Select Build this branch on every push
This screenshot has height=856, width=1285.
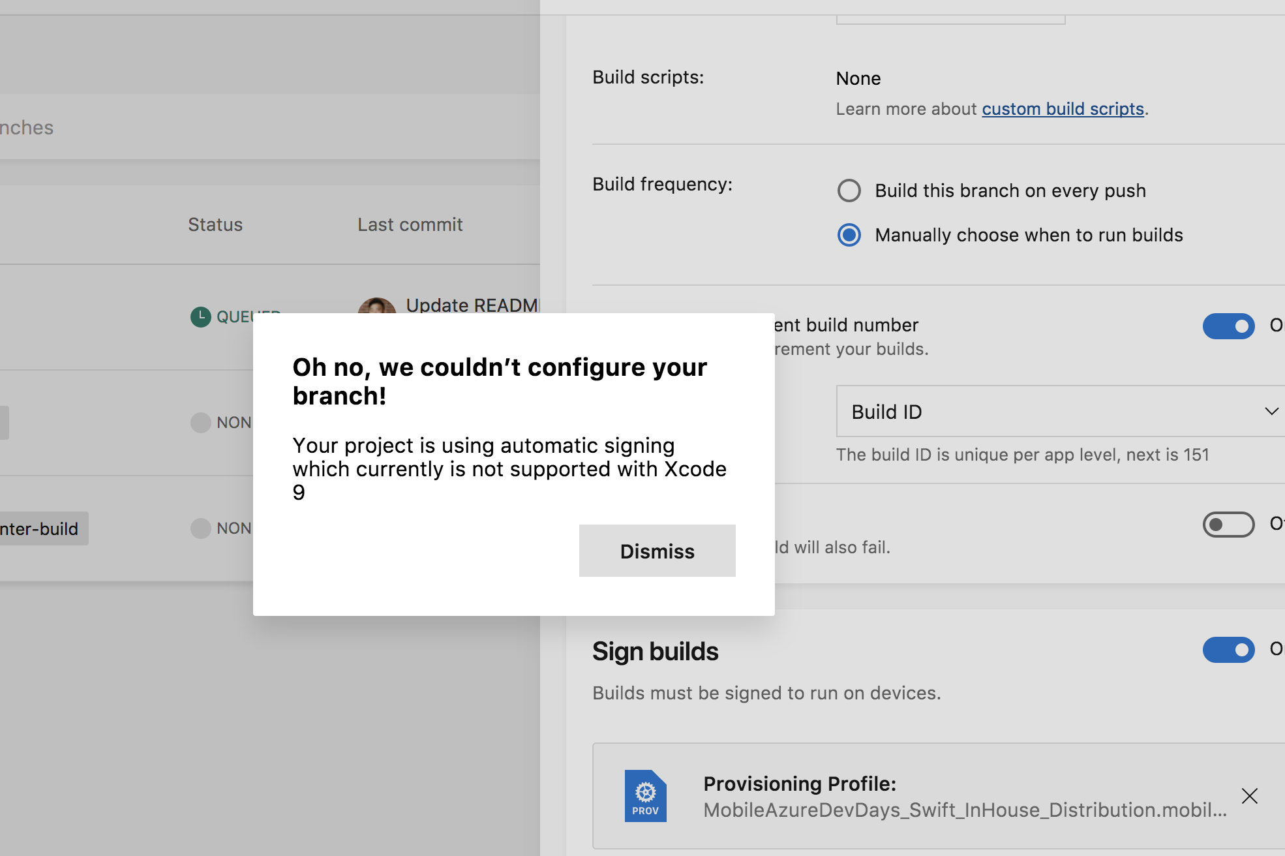[849, 191]
